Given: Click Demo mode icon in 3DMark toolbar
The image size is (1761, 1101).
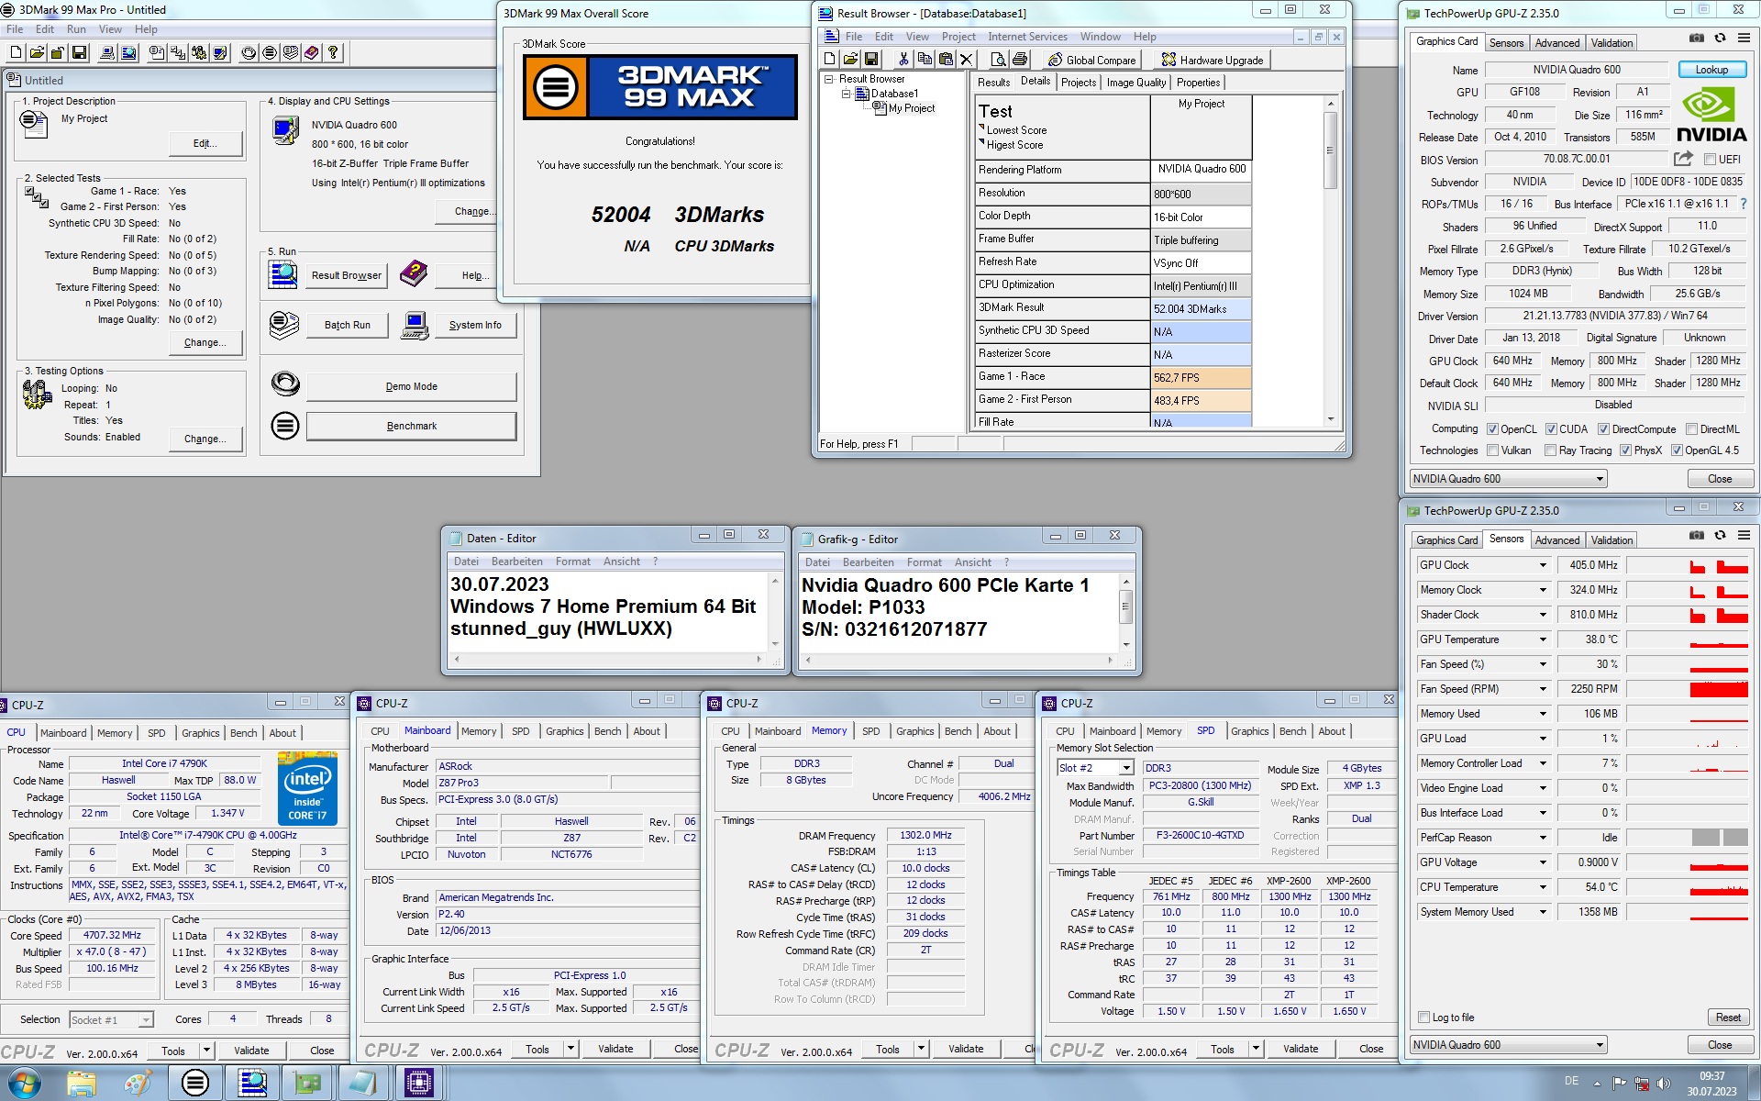Looking at the screenshot, I should point(249,53).
